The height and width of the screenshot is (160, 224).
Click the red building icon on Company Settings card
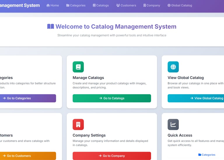[78, 125]
